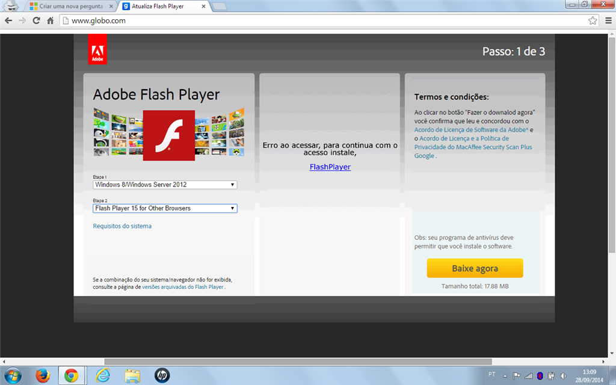Click the 'Passo: 1 de 3' text
Viewport: 616px width, 385px height.
tap(514, 52)
